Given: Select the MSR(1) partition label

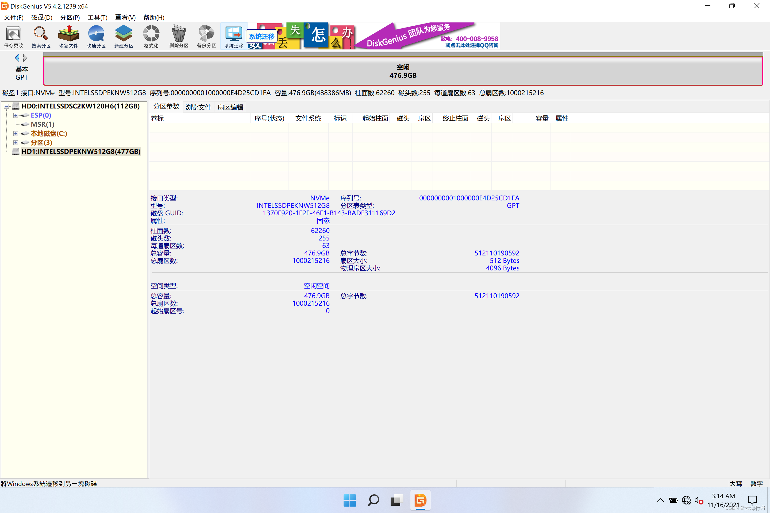Looking at the screenshot, I should (43, 124).
